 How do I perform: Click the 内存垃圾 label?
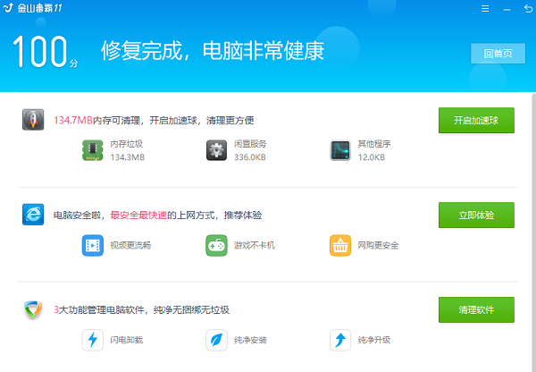click(x=127, y=144)
